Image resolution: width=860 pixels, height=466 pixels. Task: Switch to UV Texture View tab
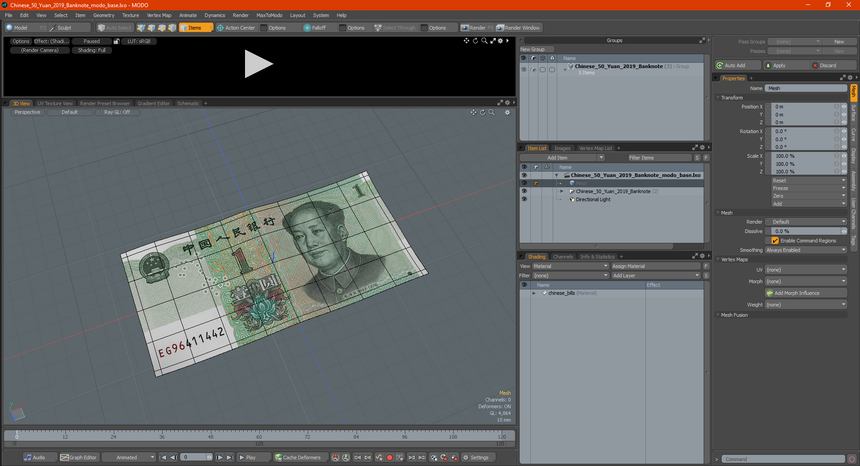(x=55, y=104)
